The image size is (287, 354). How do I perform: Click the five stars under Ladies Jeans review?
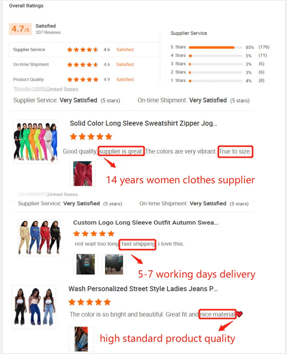click(x=89, y=302)
